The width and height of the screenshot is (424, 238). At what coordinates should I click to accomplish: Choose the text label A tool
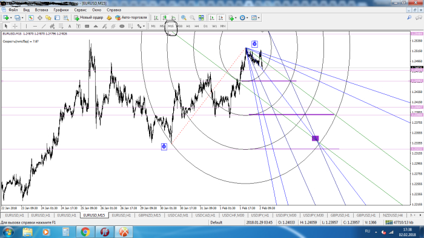pyautogui.click(x=70, y=26)
